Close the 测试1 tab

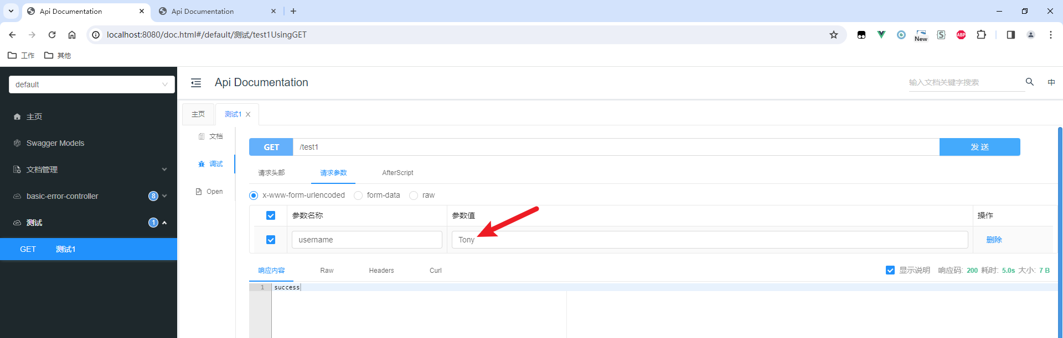pyautogui.click(x=248, y=114)
